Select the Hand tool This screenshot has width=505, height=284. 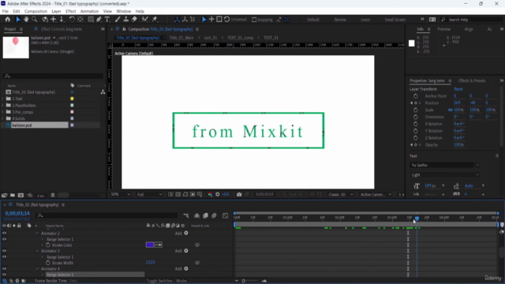pos(26,20)
